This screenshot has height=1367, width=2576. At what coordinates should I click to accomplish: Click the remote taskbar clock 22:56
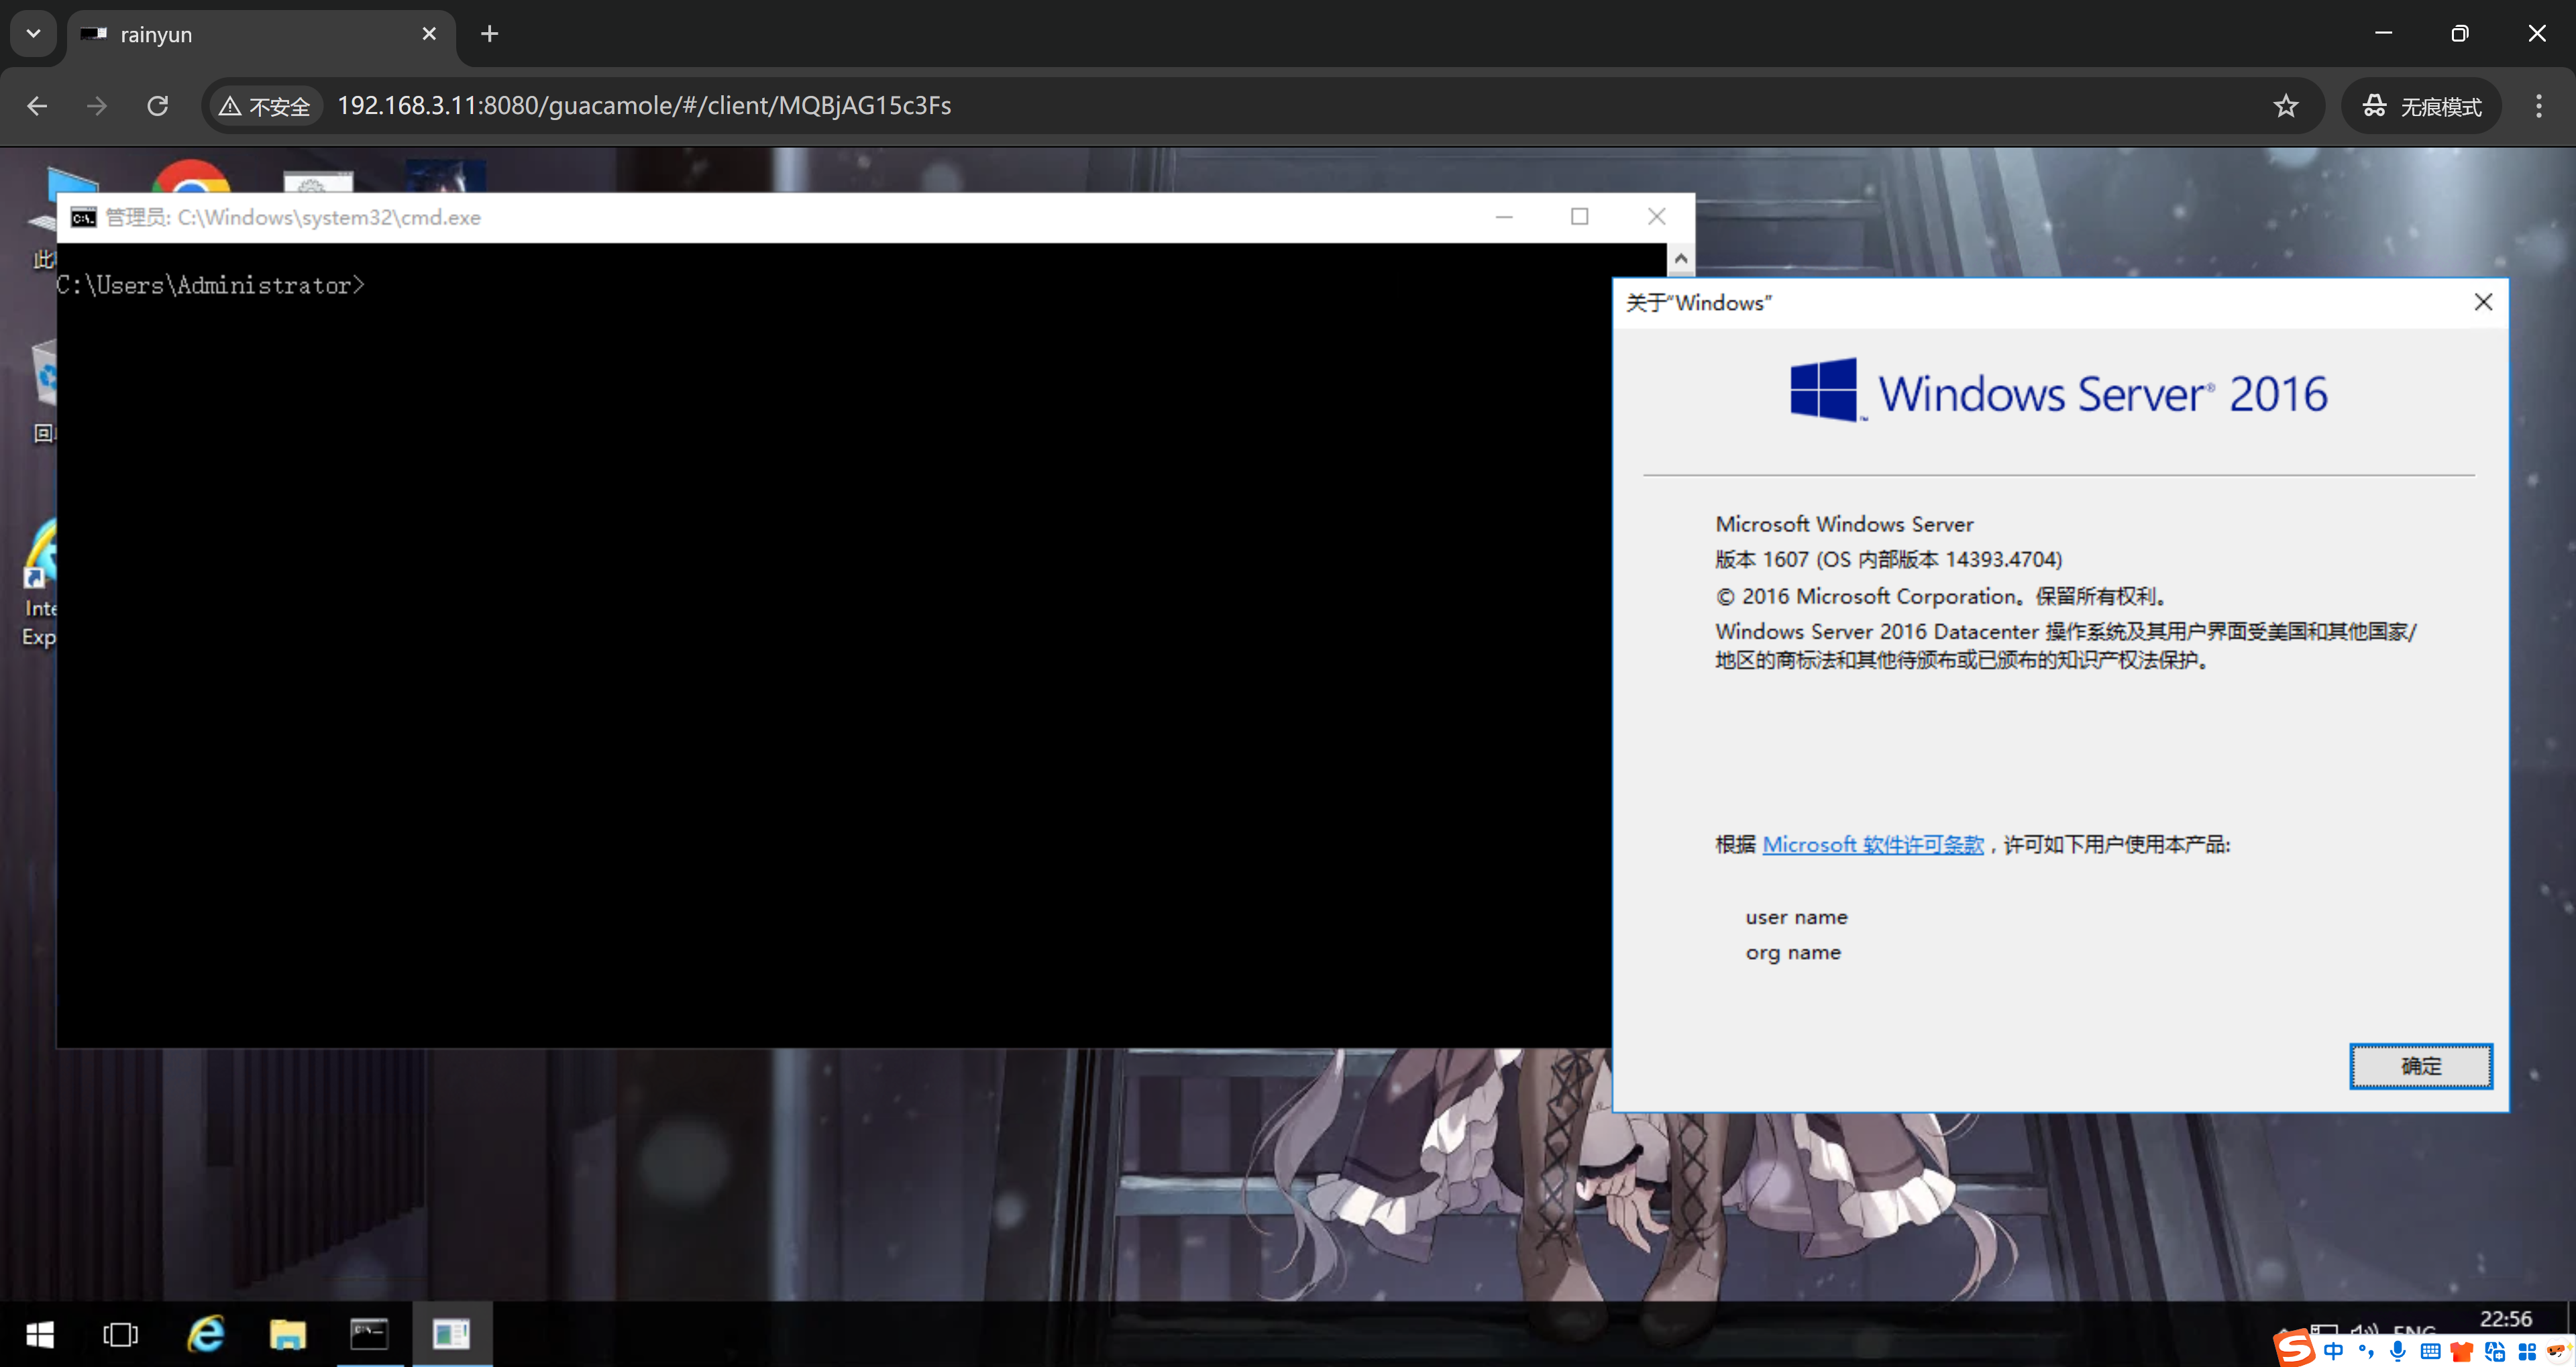[x=2506, y=1319]
